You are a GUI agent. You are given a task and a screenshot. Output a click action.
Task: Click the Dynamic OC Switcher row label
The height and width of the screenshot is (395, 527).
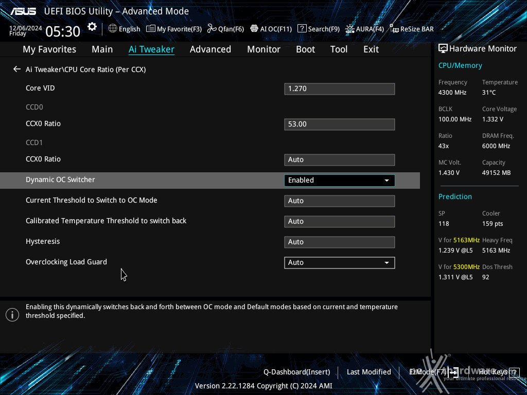point(60,179)
